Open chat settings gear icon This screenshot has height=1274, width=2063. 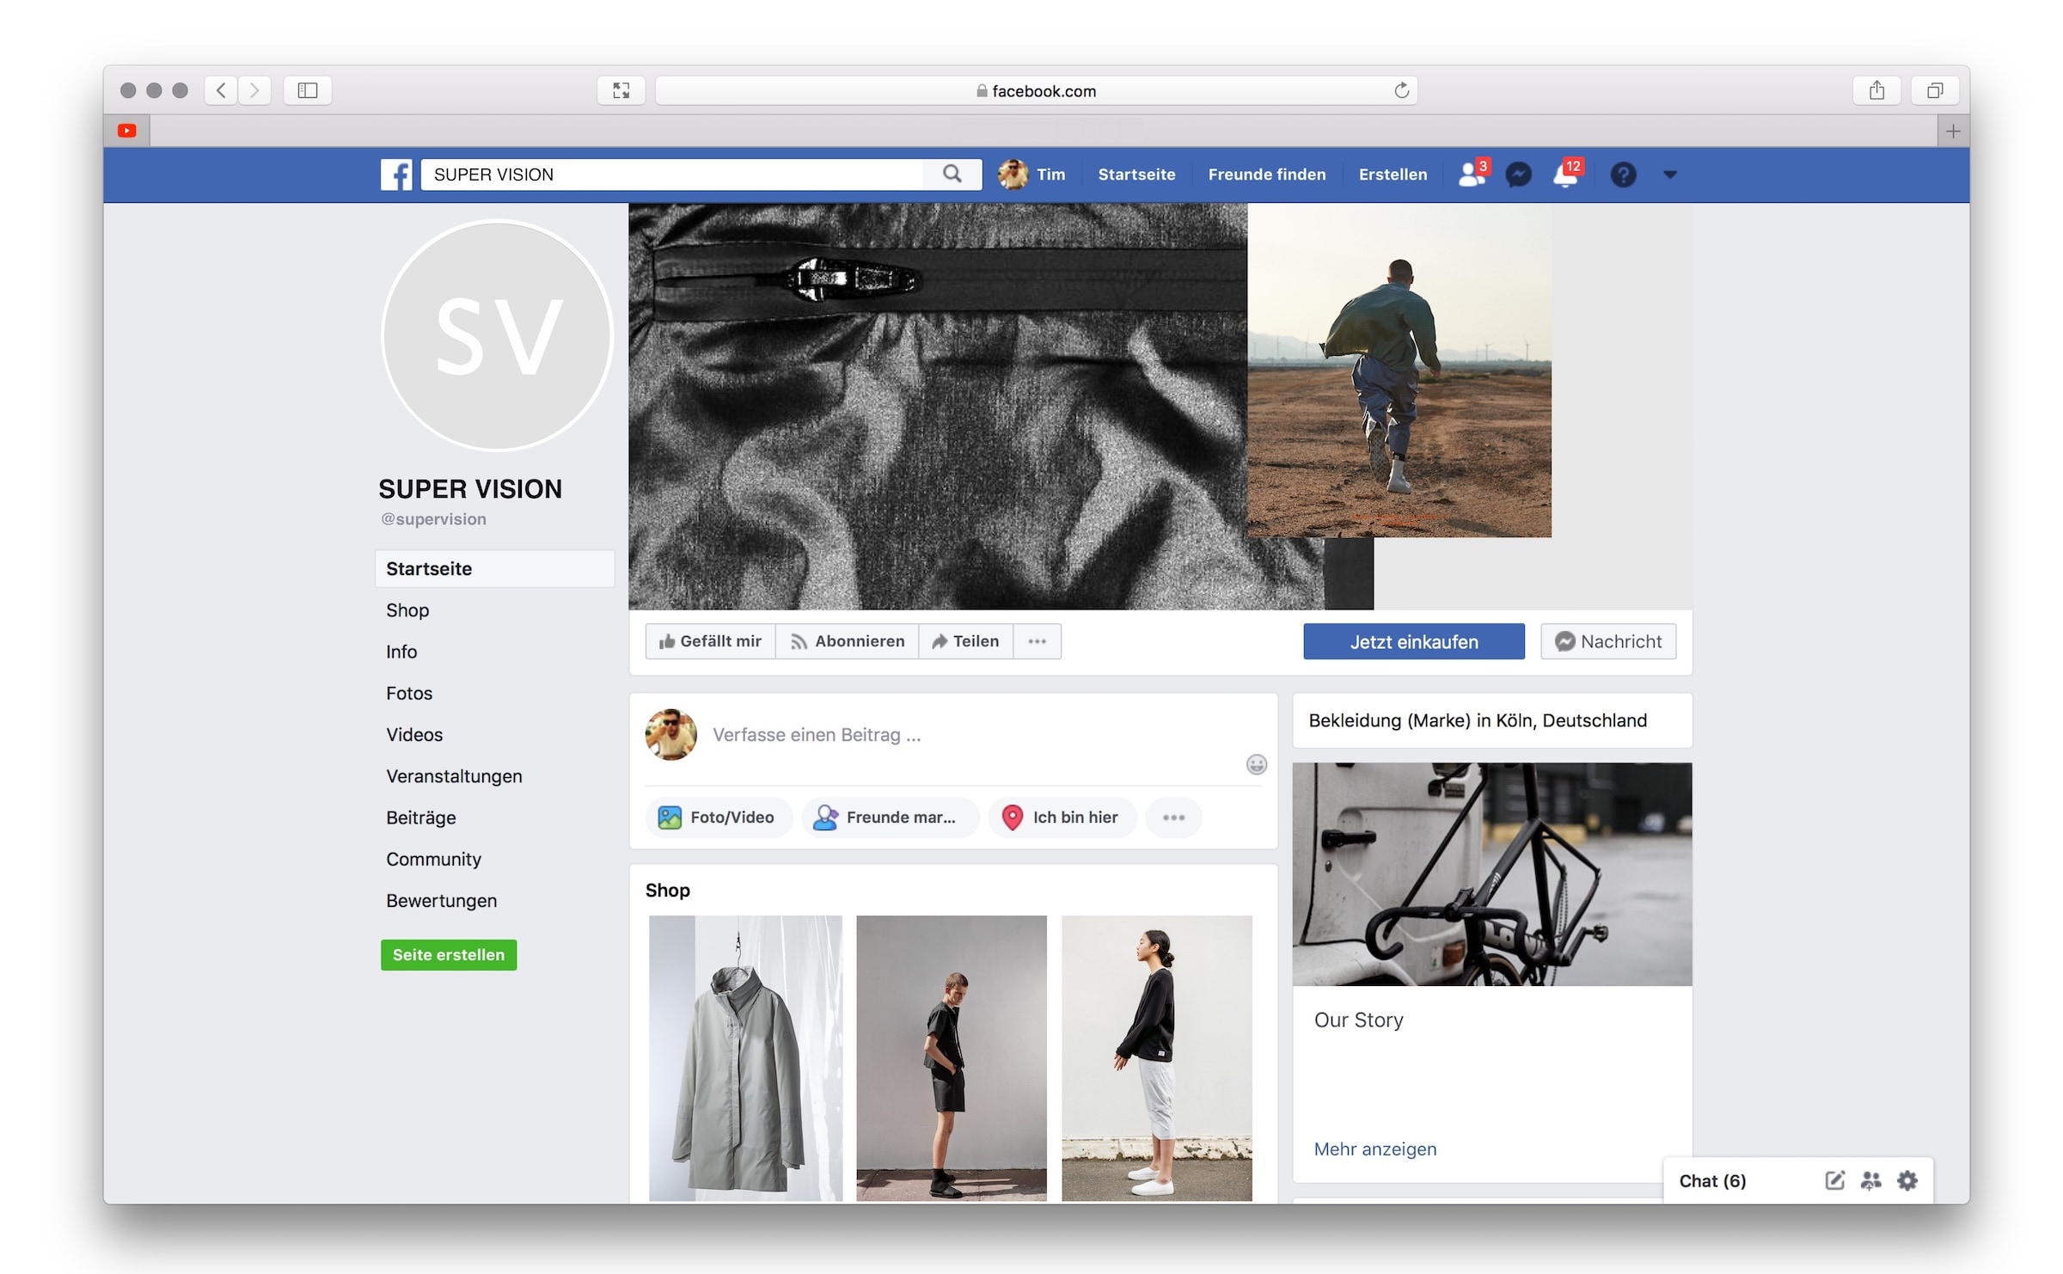click(x=1907, y=1180)
